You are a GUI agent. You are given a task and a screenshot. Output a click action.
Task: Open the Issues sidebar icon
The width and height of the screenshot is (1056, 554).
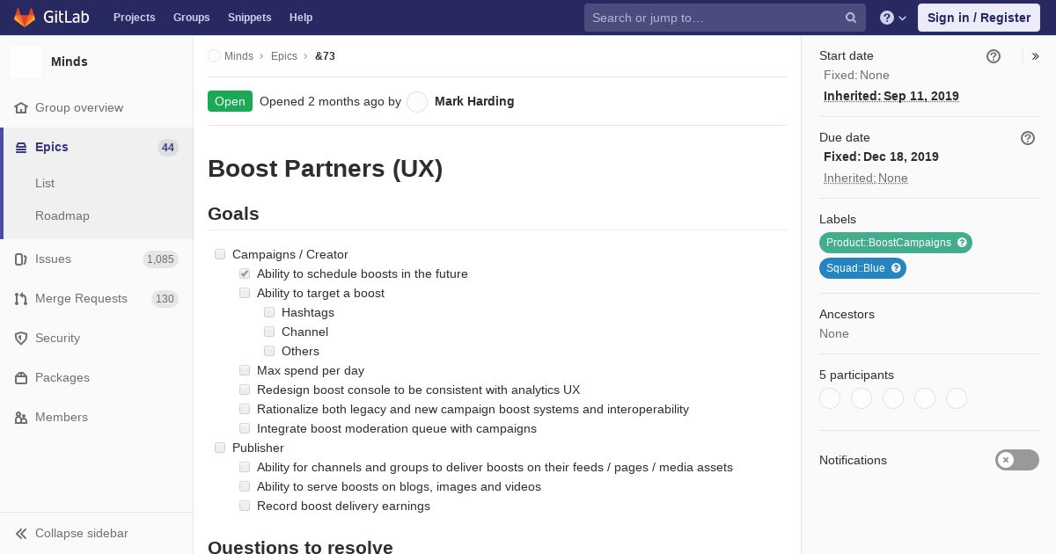21,259
